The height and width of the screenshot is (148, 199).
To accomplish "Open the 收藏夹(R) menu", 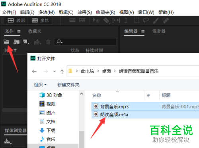I will click(105, 12).
